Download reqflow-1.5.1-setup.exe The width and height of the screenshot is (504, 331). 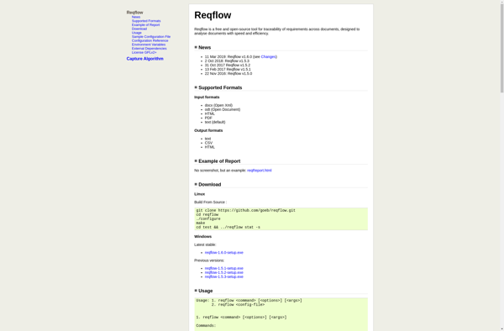(224, 268)
